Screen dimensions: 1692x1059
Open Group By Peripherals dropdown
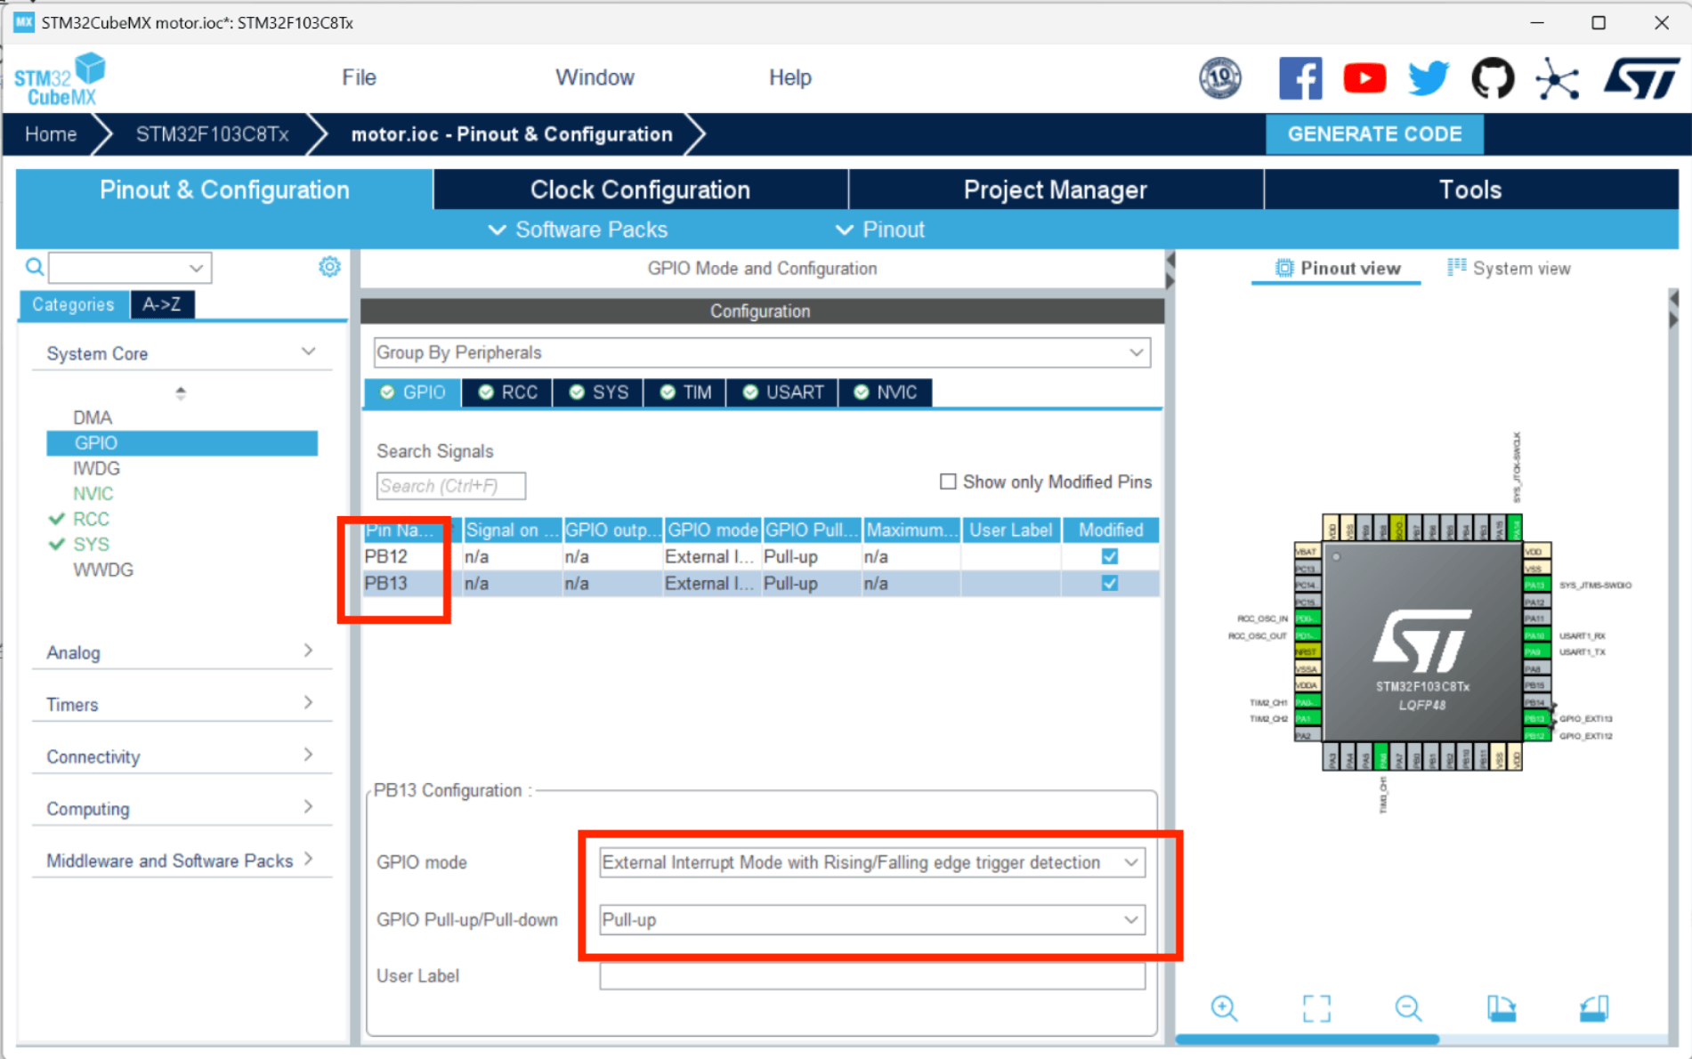pos(762,352)
